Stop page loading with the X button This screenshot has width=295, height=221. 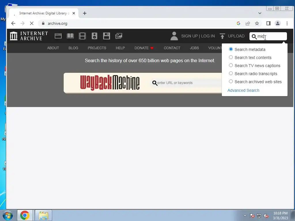(32, 23)
